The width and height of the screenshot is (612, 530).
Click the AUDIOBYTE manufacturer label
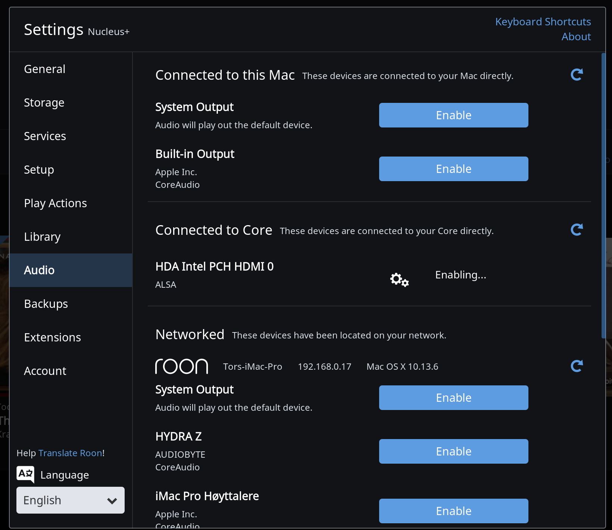coord(180,454)
